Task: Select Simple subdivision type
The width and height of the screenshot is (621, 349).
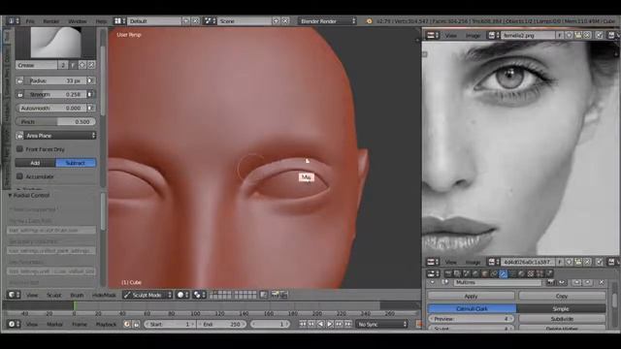Action: 561,308
